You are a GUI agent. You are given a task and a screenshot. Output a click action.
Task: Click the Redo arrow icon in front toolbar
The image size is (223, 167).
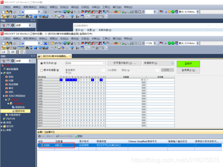60,43
